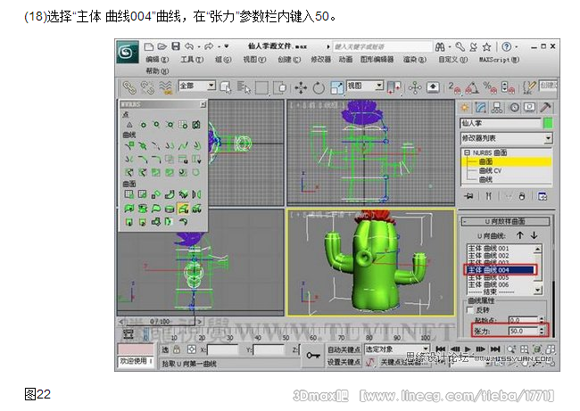Click the Bind to Space Warp icon
The image size is (580, 411).
(x=166, y=87)
